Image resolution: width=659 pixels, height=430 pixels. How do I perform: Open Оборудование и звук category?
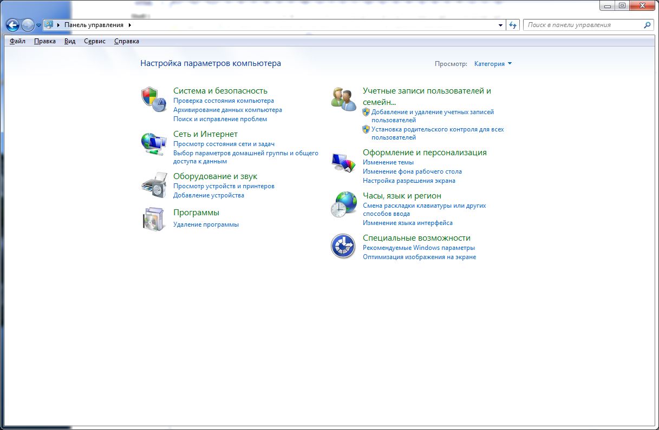tap(215, 176)
